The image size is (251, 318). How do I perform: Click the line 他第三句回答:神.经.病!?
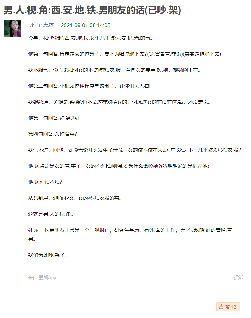click(x=53, y=118)
